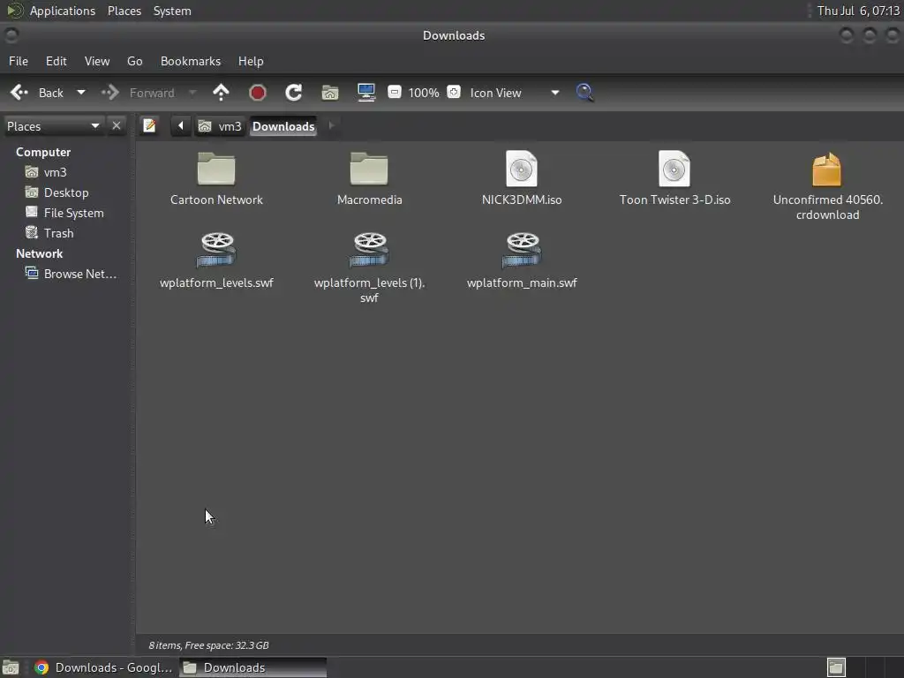Reset zoom via the 100% label

424,93
